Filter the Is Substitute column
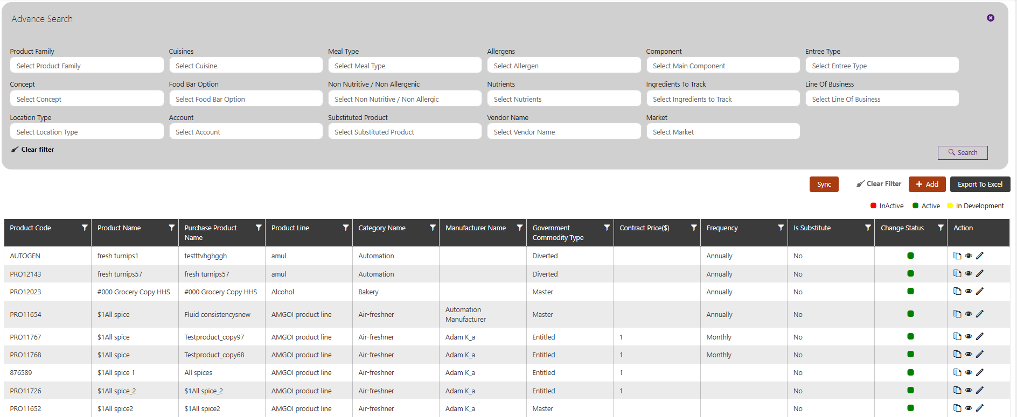This screenshot has height=417, width=1017. point(868,228)
